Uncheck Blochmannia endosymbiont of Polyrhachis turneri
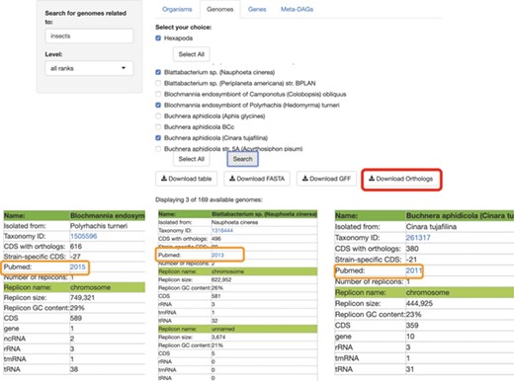Image resolution: width=514 pixels, height=381 pixels. coord(158,105)
